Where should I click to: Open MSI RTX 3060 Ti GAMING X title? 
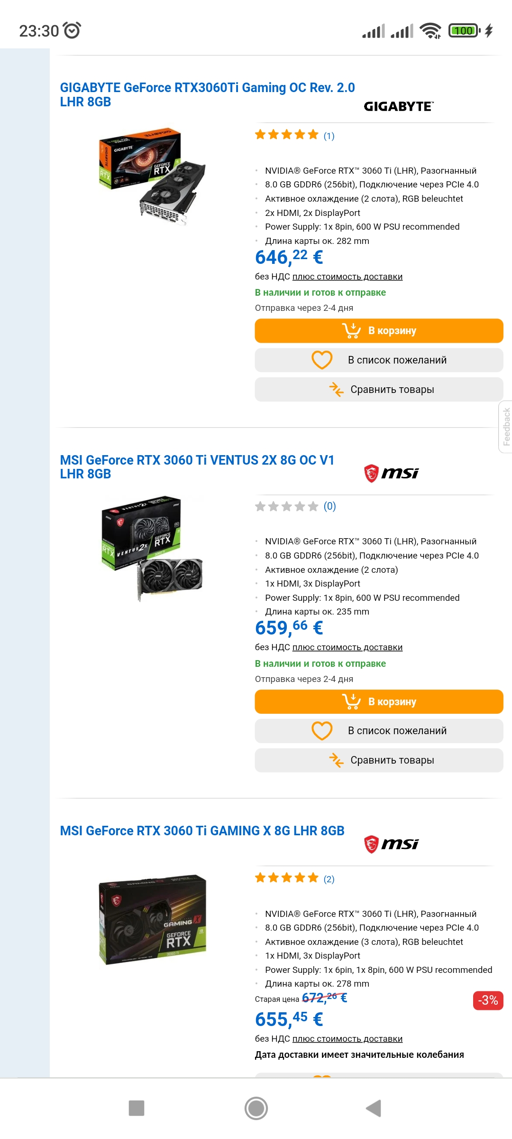(202, 831)
